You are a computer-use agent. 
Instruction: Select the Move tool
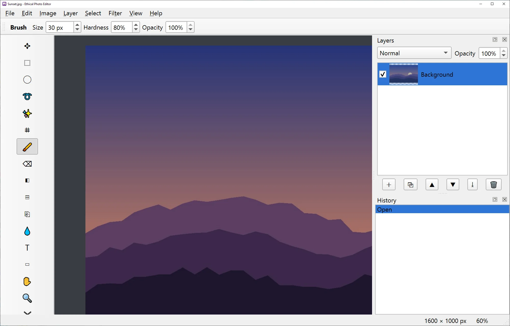click(27, 46)
